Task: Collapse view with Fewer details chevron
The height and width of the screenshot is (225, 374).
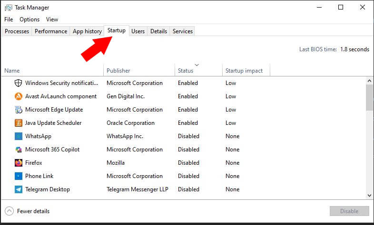Action: [x=9, y=211]
